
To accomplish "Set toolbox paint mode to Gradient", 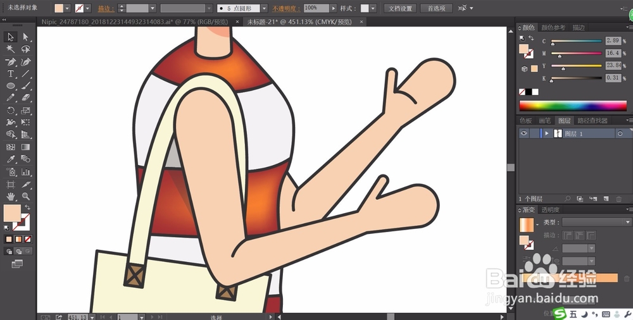I will (x=18, y=239).
